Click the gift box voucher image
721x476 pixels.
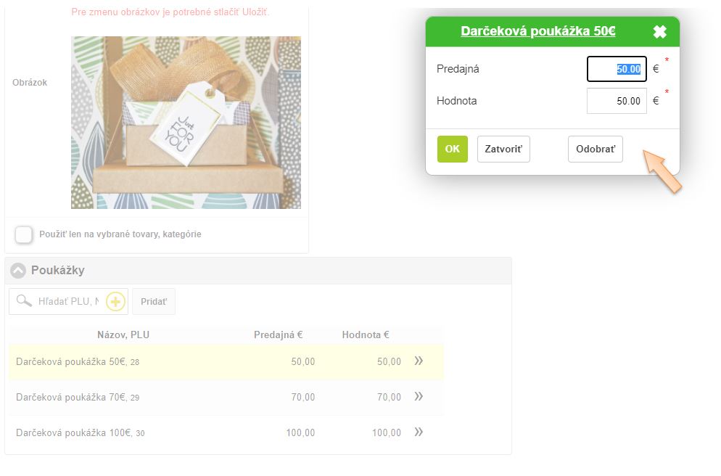(x=186, y=123)
